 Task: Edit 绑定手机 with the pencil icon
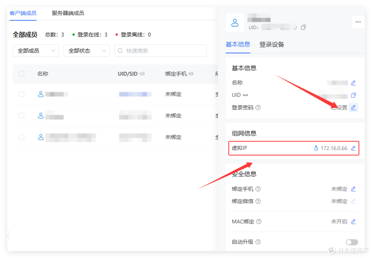353,189
